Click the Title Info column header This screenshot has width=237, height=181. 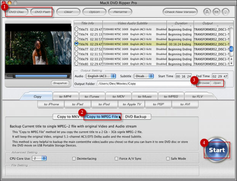[88, 23]
